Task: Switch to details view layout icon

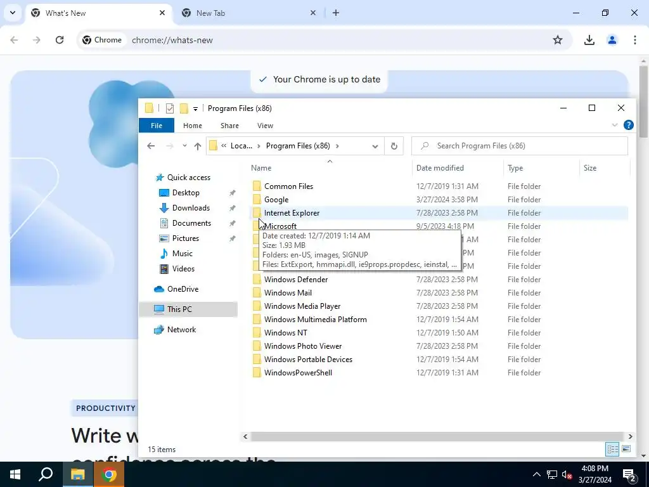Action: (612, 450)
